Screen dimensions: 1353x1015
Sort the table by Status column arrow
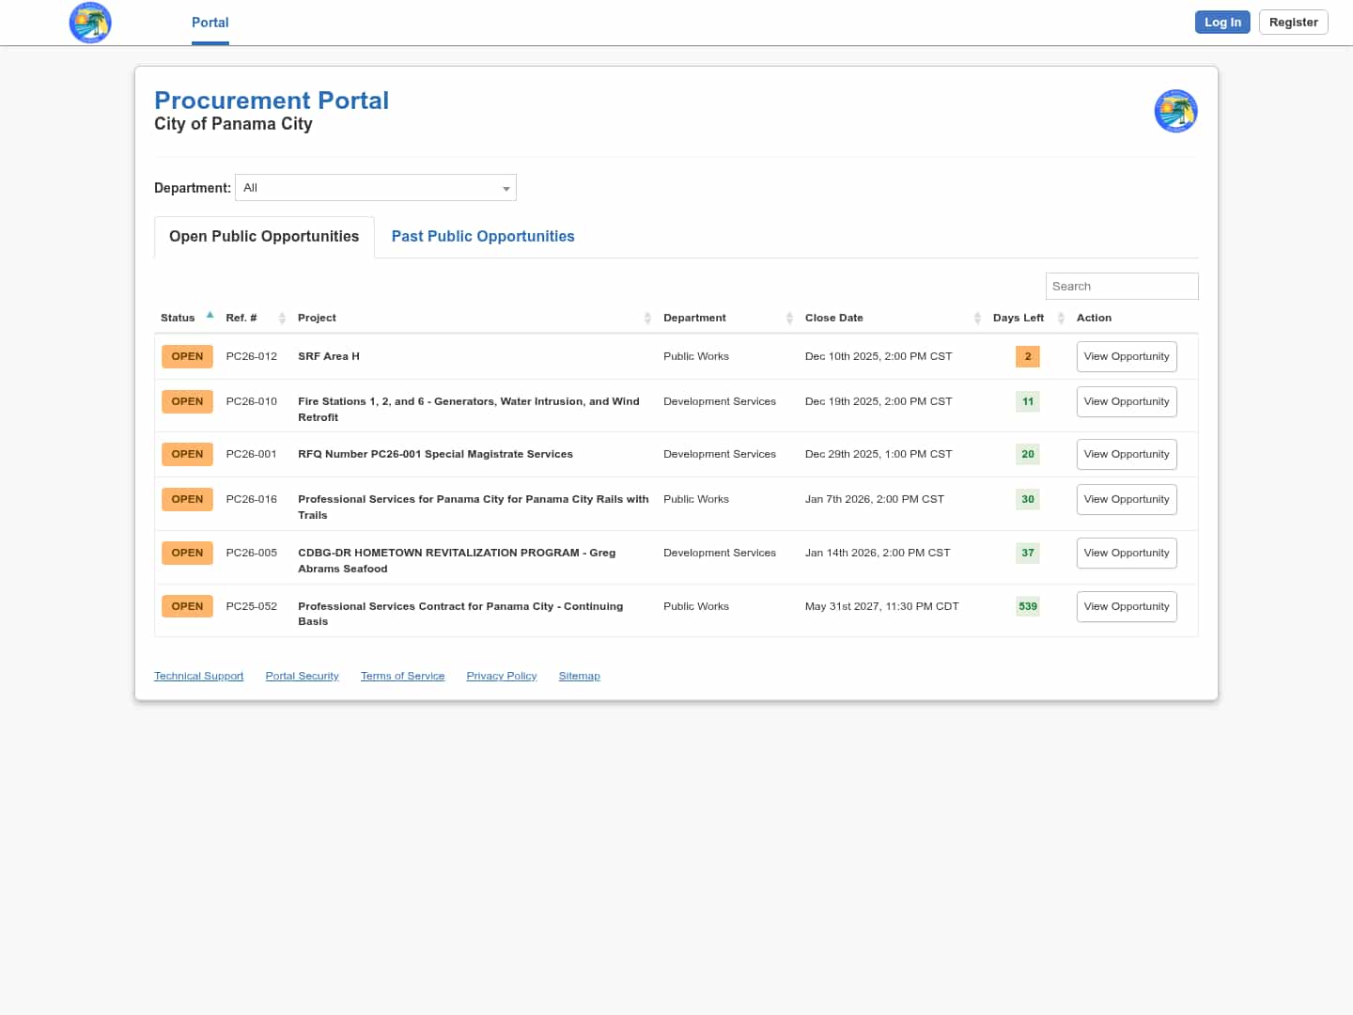(x=210, y=316)
